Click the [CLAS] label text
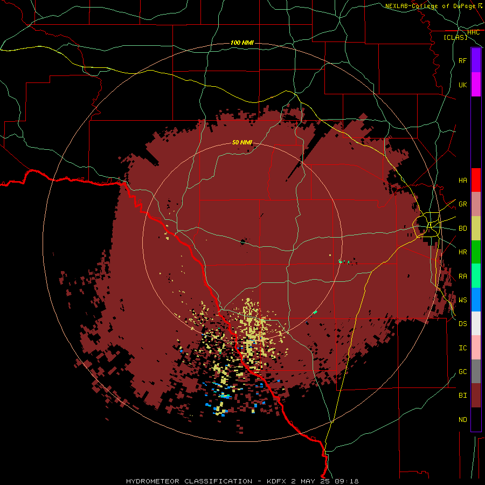This screenshot has width=485, height=485. click(455, 37)
